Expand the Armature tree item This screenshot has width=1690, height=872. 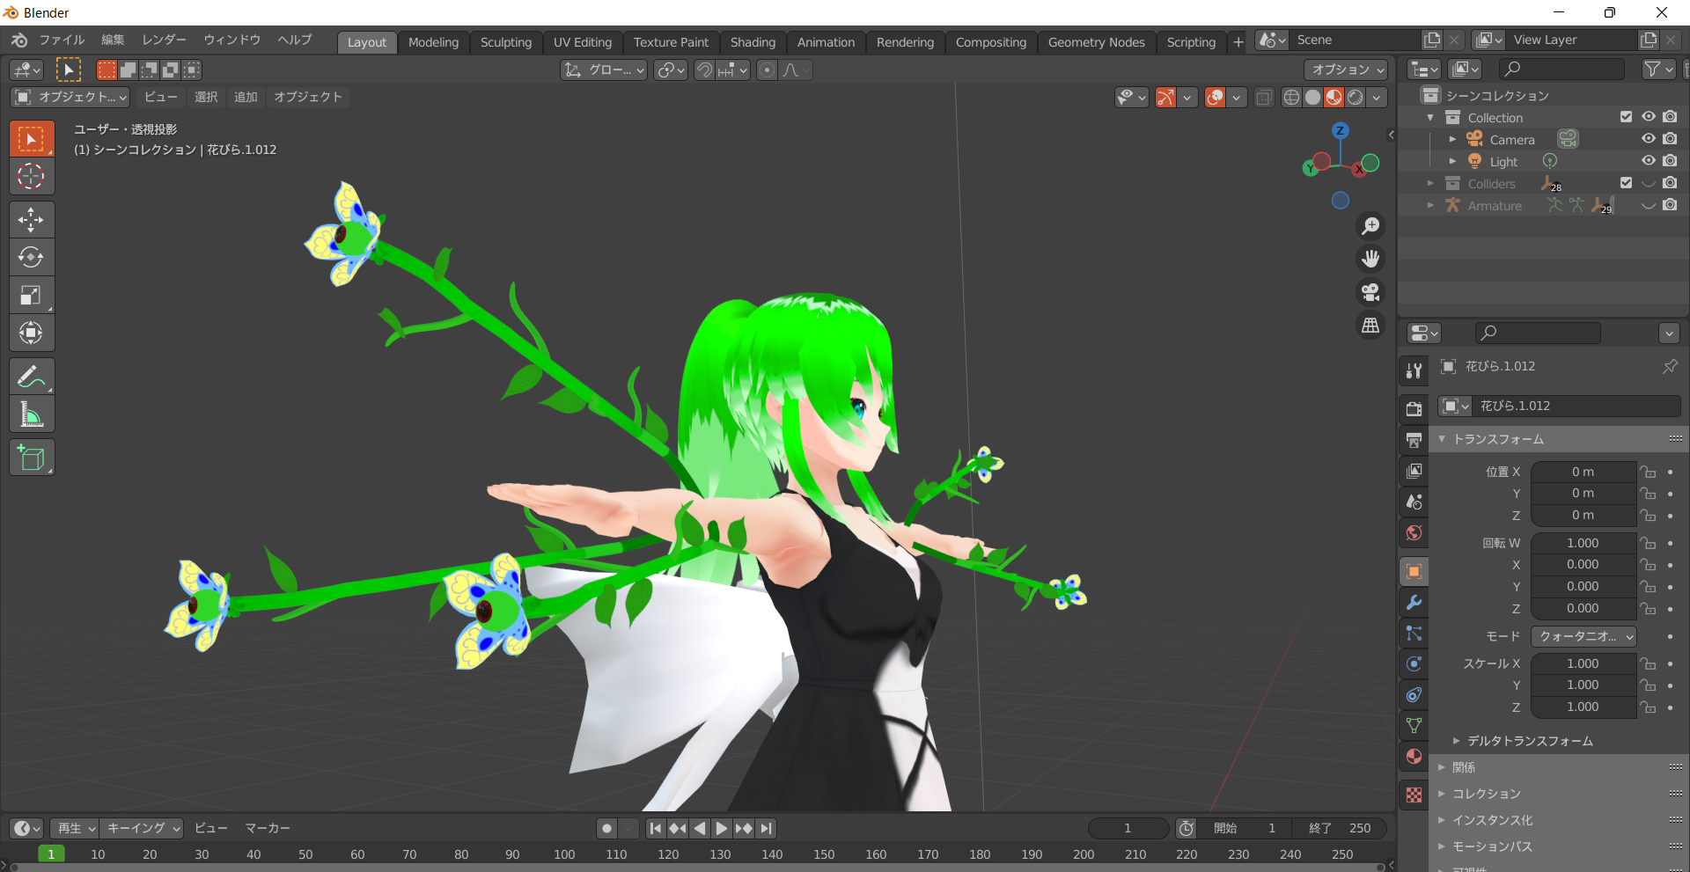coord(1430,205)
